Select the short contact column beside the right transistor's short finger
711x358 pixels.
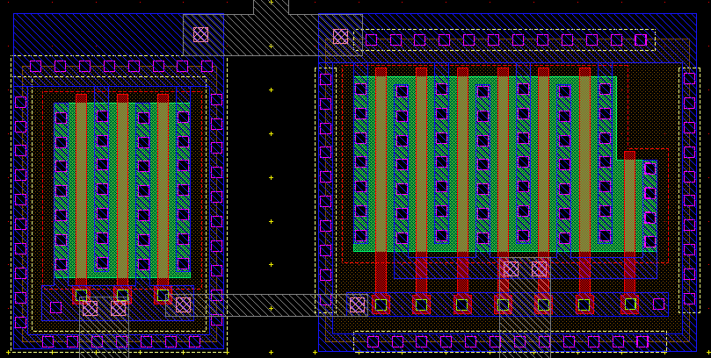tap(649, 205)
